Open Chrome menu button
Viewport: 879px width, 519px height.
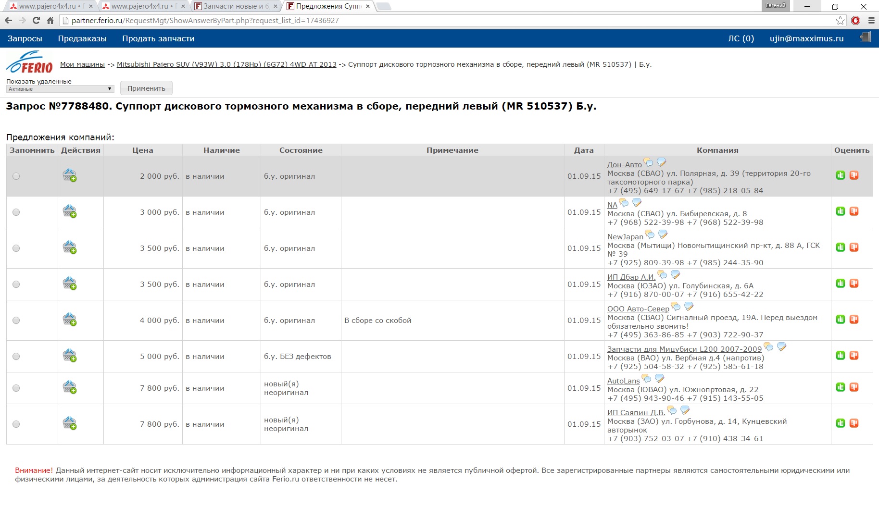[x=871, y=20]
